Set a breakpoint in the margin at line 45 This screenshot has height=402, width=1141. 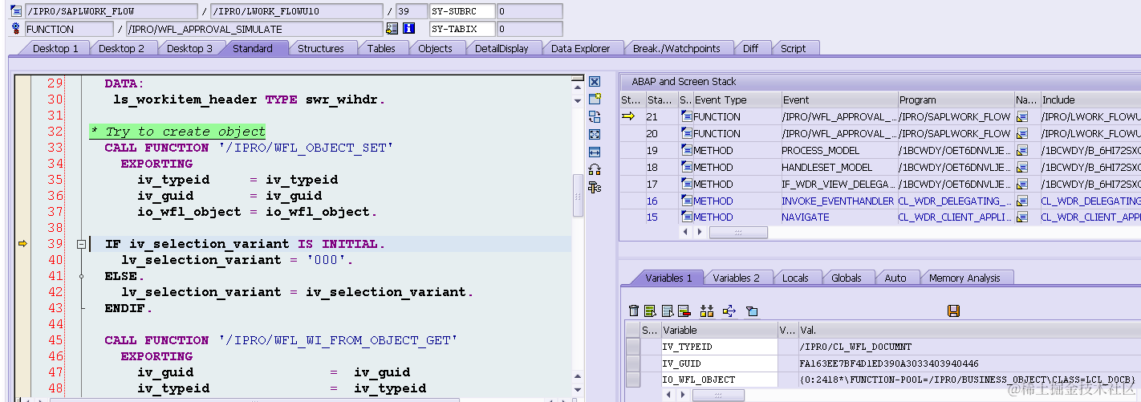tap(22, 340)
